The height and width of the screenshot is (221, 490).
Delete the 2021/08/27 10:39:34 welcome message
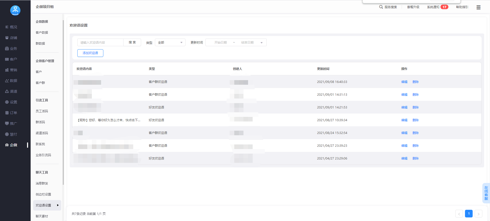click(415, 120)
